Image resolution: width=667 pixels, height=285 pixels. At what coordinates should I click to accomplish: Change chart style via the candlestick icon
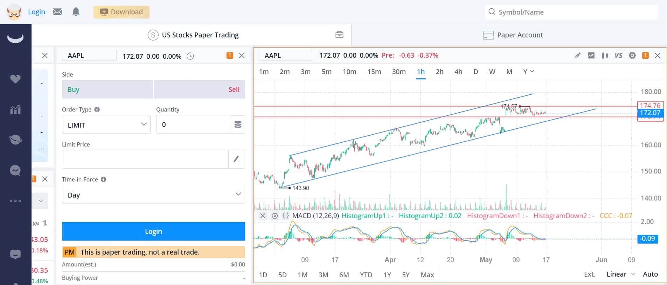click(605, 55)
